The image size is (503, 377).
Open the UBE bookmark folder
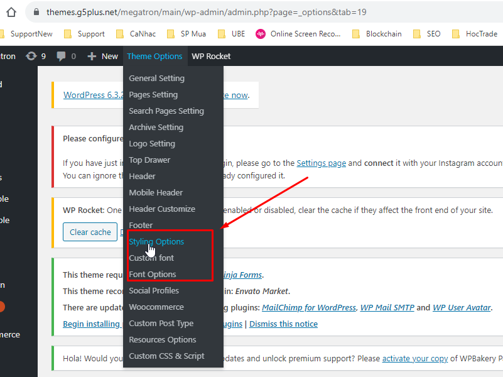231,34
